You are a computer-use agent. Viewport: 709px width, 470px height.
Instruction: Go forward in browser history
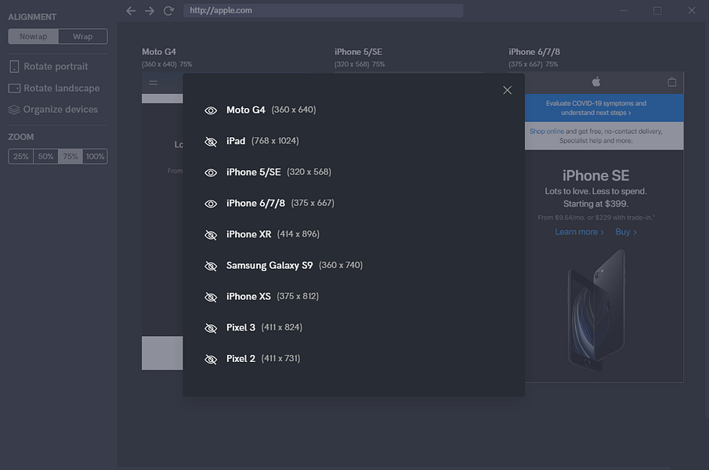pyautogui.click(x=150, y=10)
